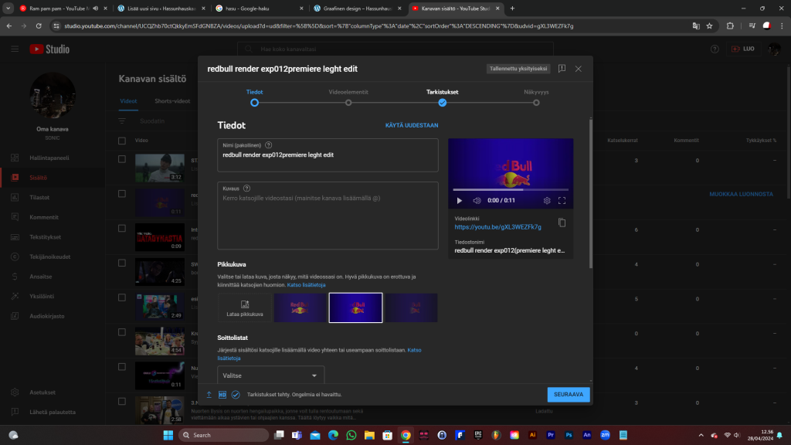Go to the Tarkistukset step
The width and height of the screenshot is (791, 445).
(443, 97)
